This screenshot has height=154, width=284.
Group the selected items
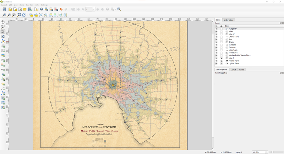coord(41,15)
